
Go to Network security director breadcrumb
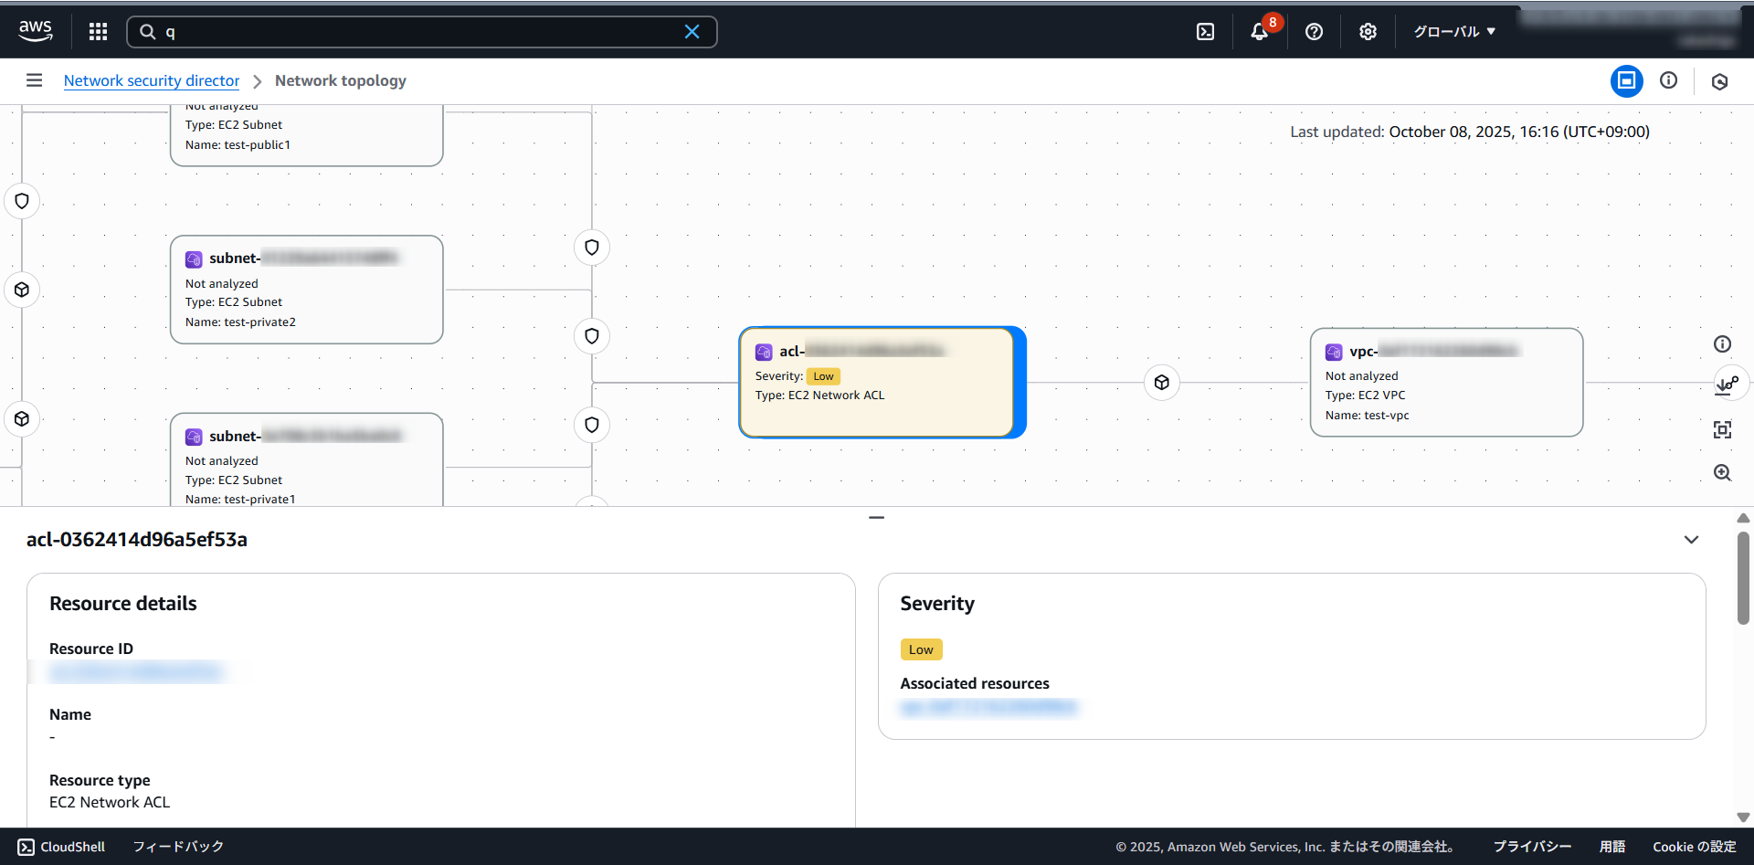pyautogui.click(x=152, y=81)
